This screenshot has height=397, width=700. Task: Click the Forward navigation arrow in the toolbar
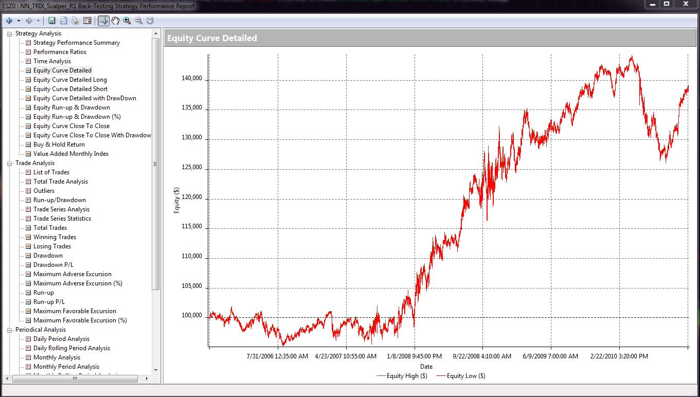[x=29, y=21]
